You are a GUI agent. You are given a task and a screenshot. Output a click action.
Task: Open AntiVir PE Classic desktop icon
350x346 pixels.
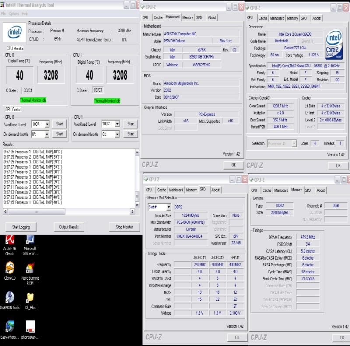point(10,245)
